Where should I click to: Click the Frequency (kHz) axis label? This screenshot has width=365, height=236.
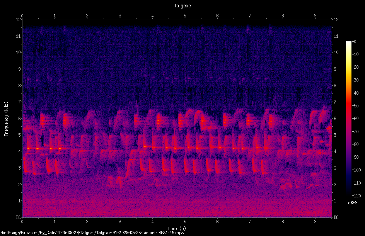point(6,119)
